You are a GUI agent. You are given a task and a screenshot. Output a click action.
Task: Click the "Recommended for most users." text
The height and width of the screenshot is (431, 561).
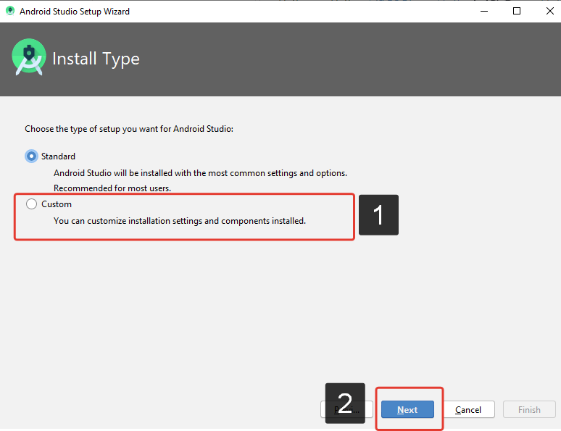click(x=112, y=188)
